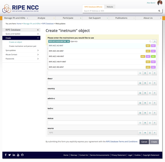Open the GitHub footer icon
The width and height of the screenshot is (165, 162).
pos(22,155)
